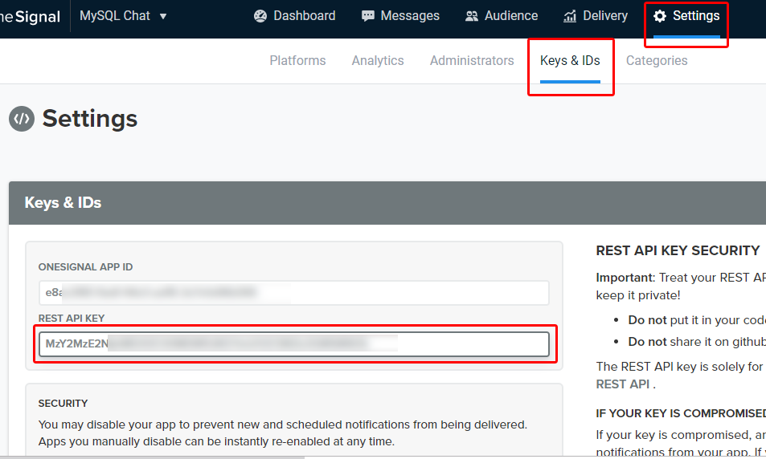Image resolution: width=766 pixels, height=459 pixels.
Task: Click the Dashboard gauge icon
Action: click(x=260, y=16)
